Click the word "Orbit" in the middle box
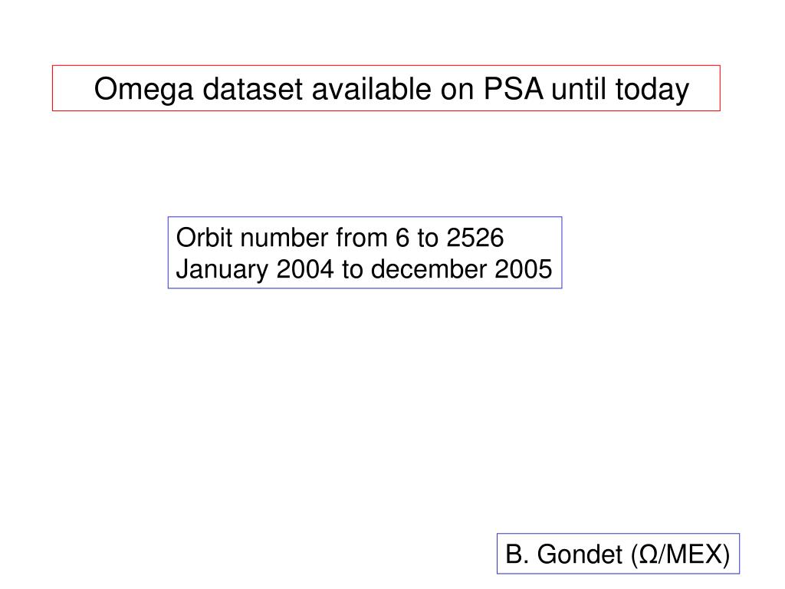The width and height of the screenshot is (785, 589). point(204,238)
